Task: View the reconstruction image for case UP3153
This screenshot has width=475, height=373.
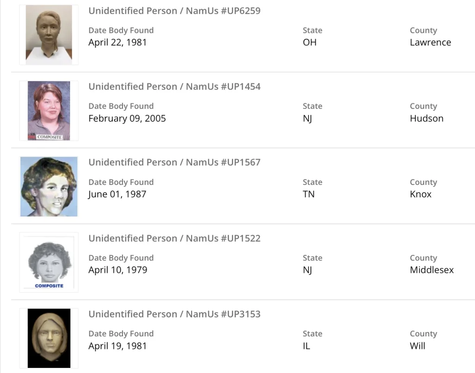Action: click(49, 338)
